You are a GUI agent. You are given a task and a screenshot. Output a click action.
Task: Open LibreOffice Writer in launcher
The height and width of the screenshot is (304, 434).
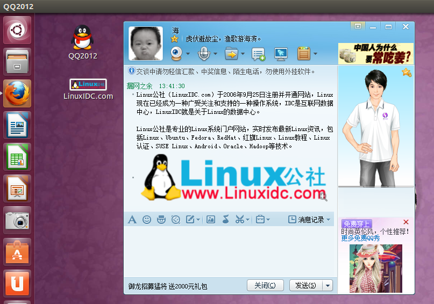(x=17, y=125)
